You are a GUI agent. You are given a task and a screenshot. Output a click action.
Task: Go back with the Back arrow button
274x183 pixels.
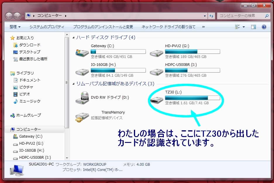9,16
